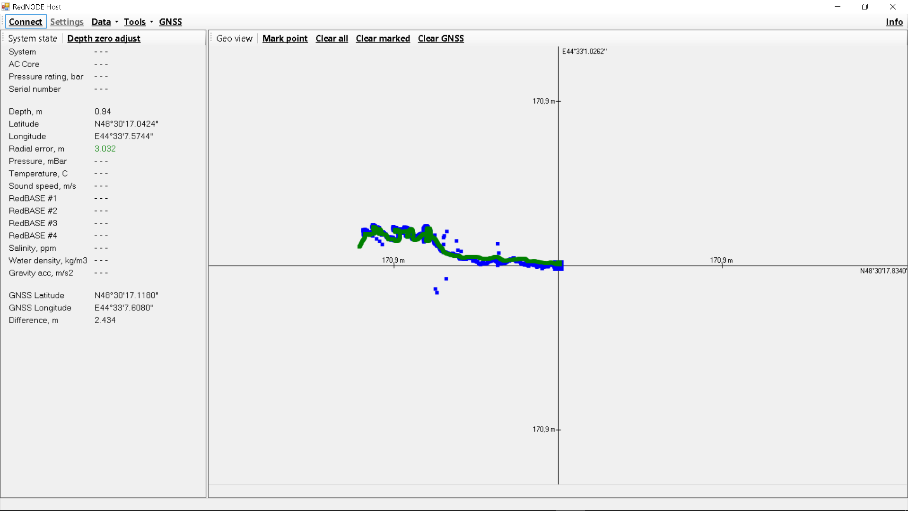Click the Salinity, ppm label
Image resolution: width=908 pixels, height=511 pixels.
click(32, 248)
